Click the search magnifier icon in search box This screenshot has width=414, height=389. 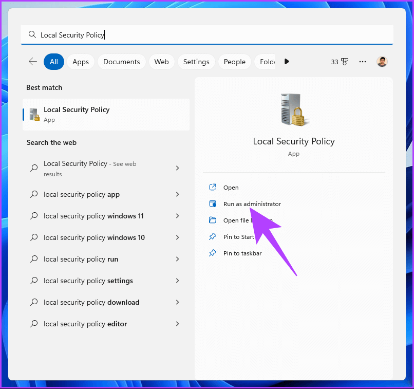tap(32, 34)
